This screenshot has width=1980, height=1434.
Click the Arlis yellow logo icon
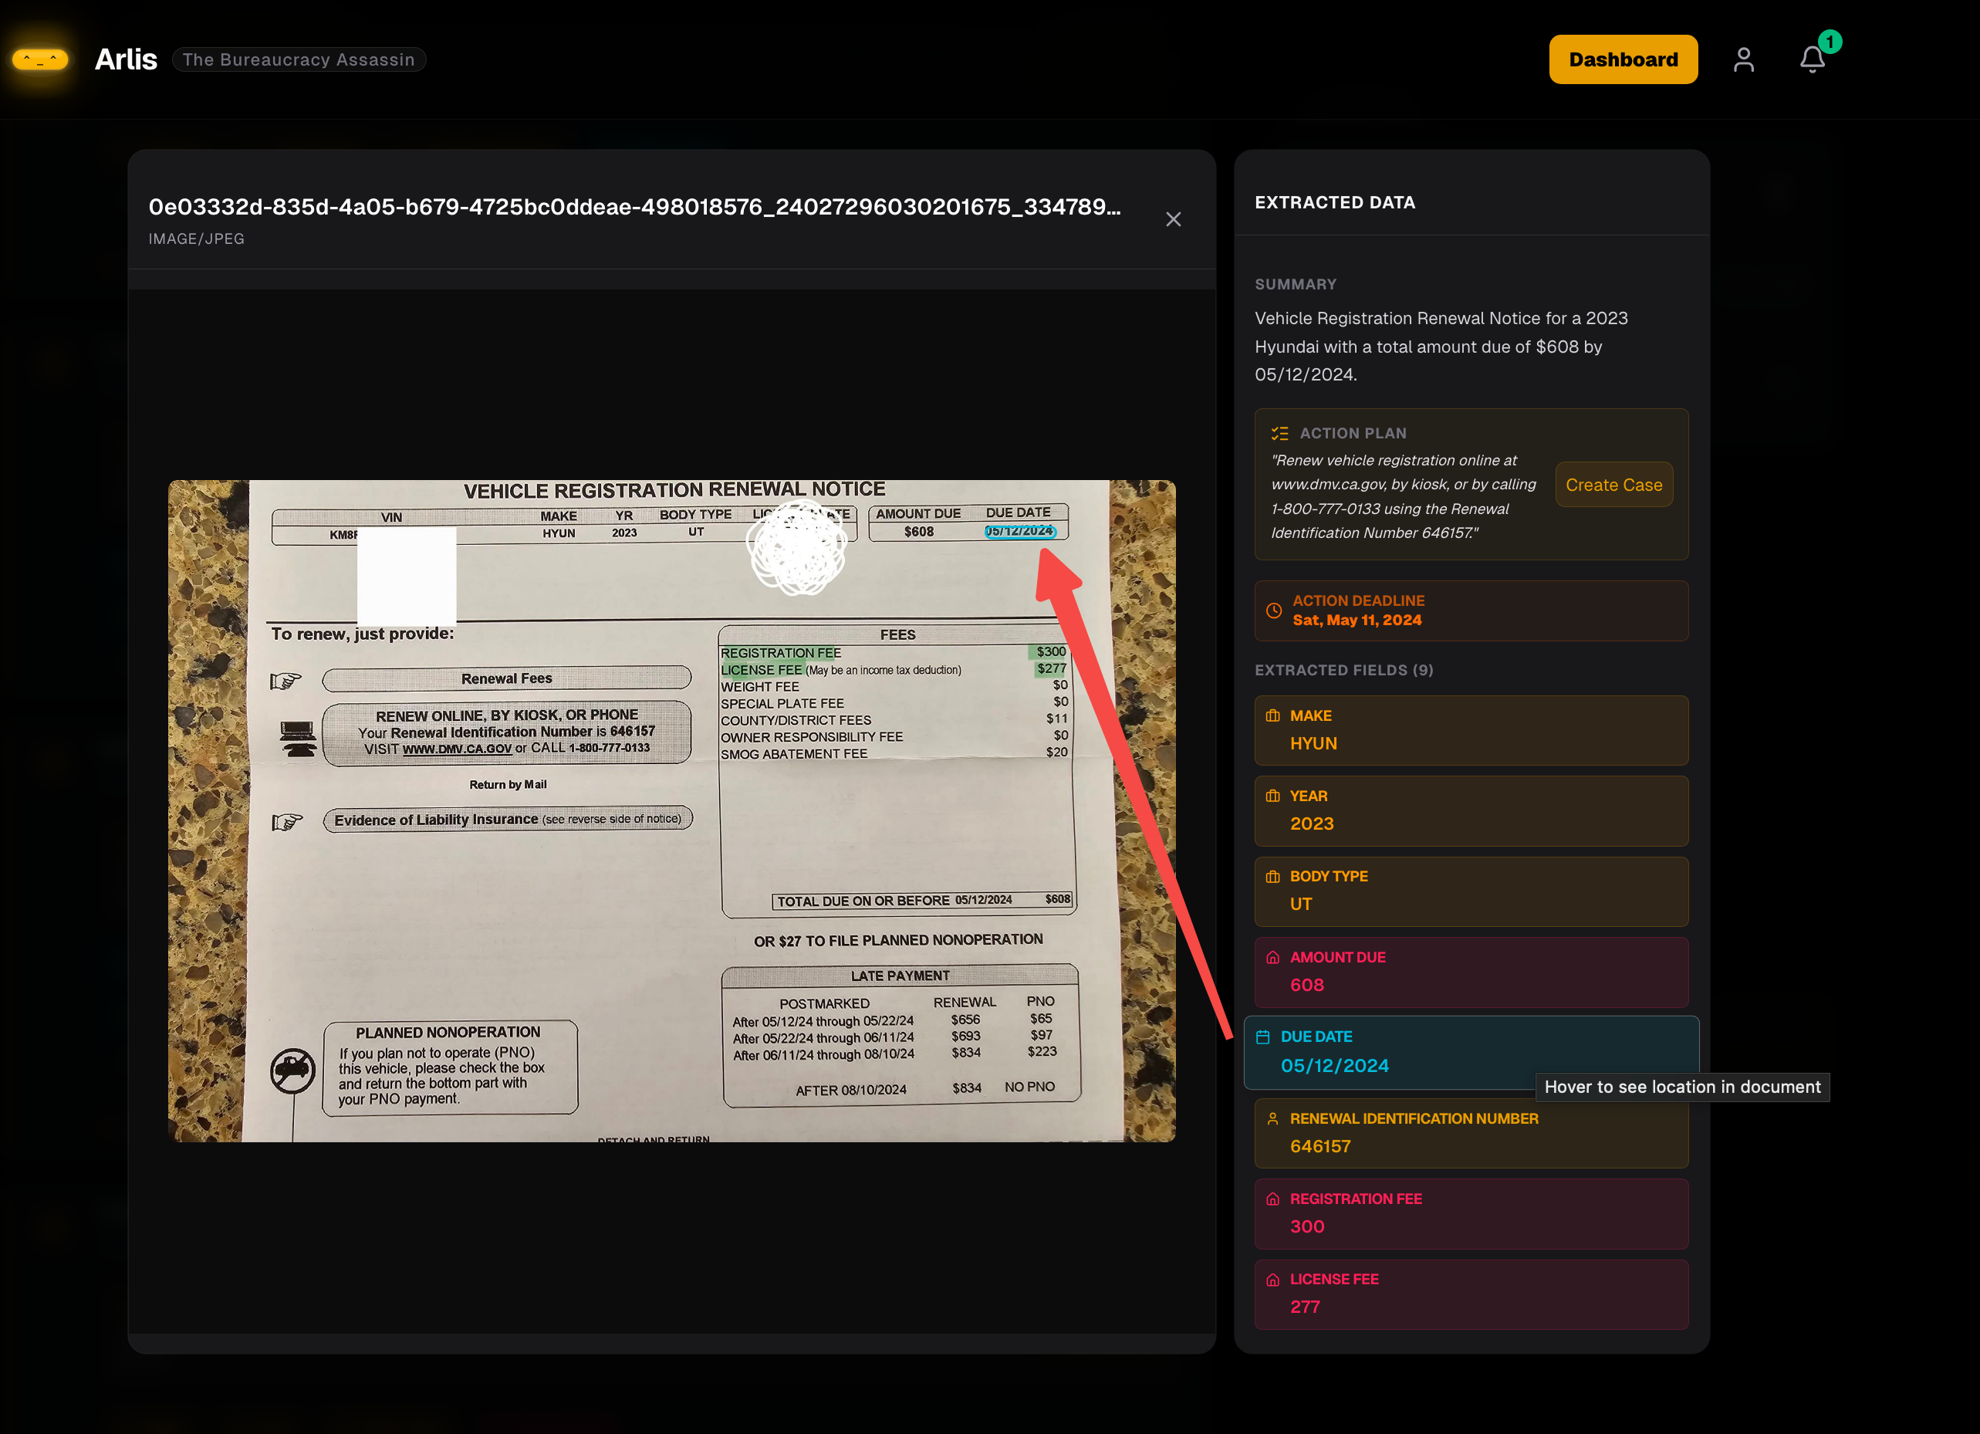point(40,59)
